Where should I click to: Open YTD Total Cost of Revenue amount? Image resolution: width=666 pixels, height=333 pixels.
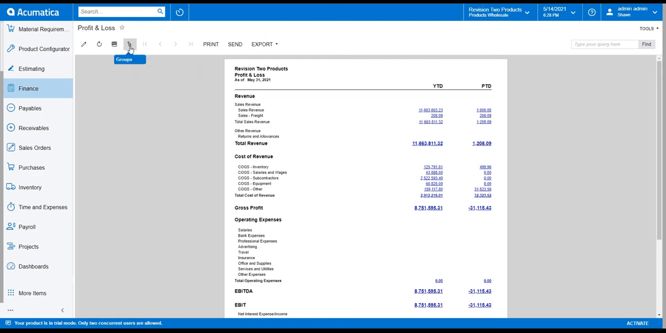coord(432,195)
